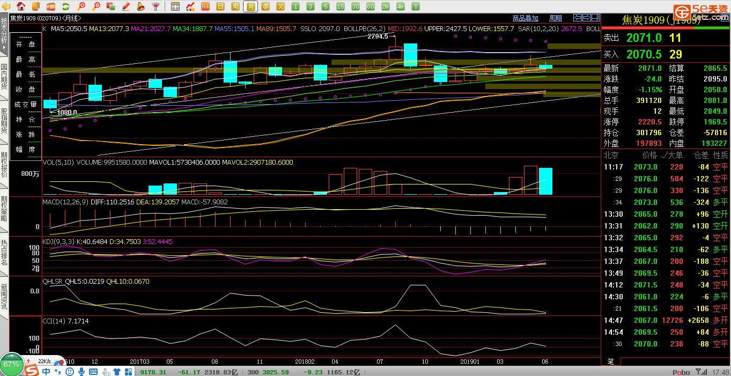Open the quote list table icon
This screenshot has width=731, height=376.
(x=175, y=6)
